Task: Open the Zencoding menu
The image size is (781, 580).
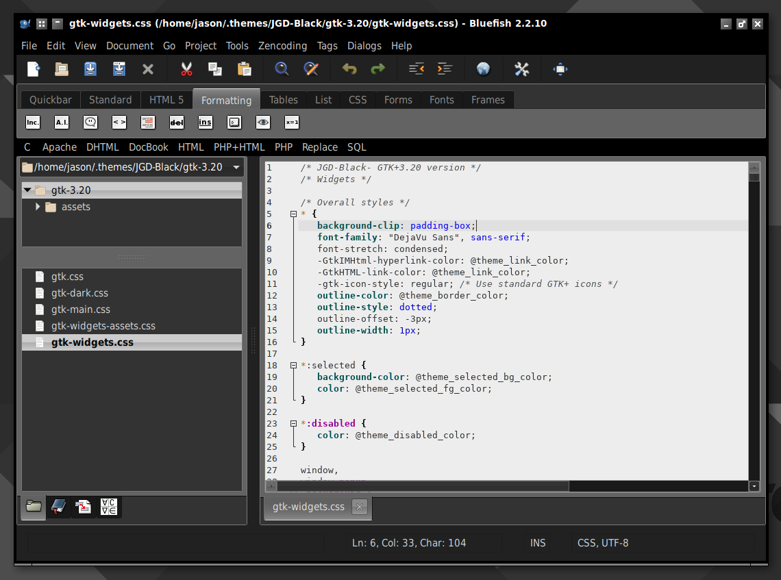Action: click(282, 46)
